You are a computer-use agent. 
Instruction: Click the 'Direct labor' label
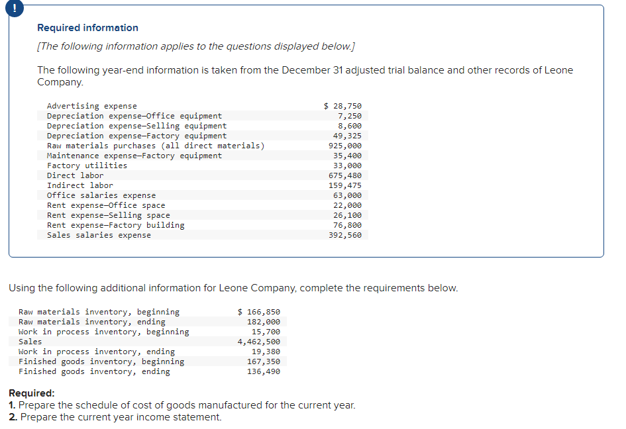point(75,175)
